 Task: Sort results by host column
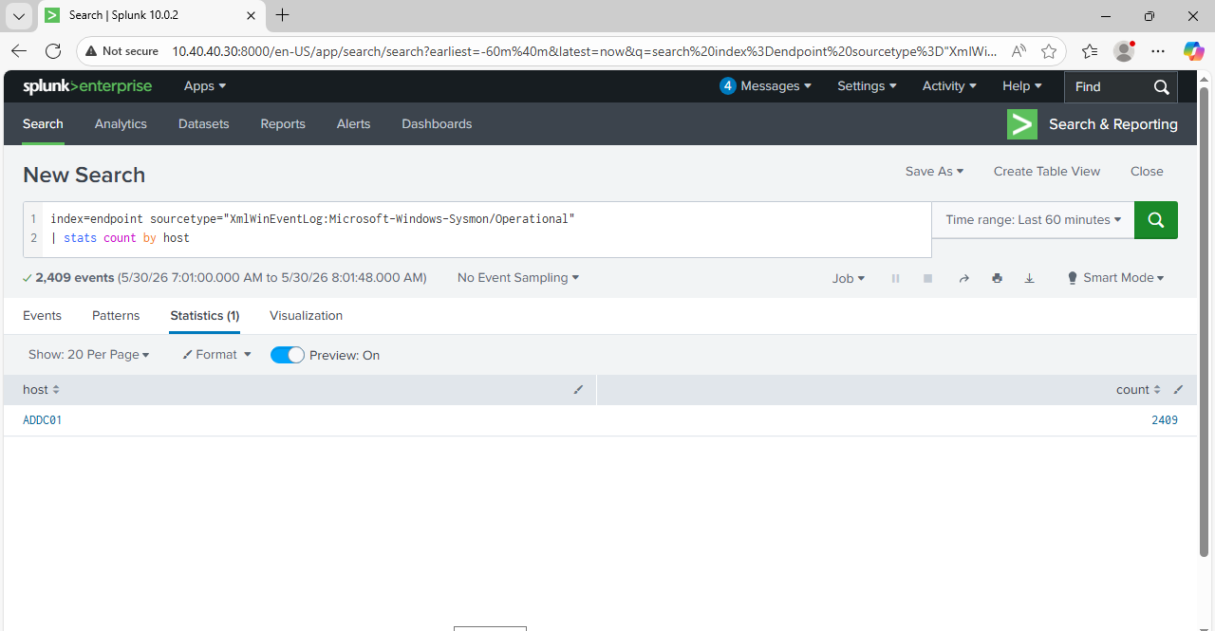coord(41,390)
